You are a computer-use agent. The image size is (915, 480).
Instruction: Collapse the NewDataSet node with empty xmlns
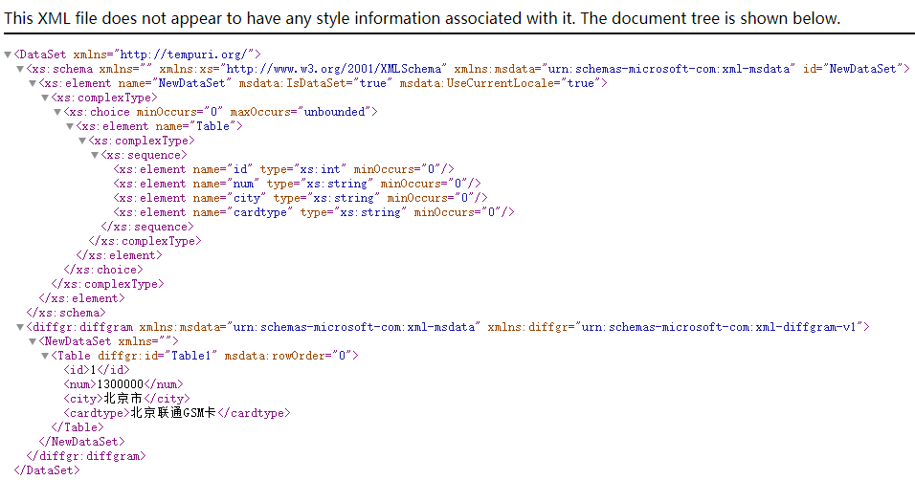point(33,341)
